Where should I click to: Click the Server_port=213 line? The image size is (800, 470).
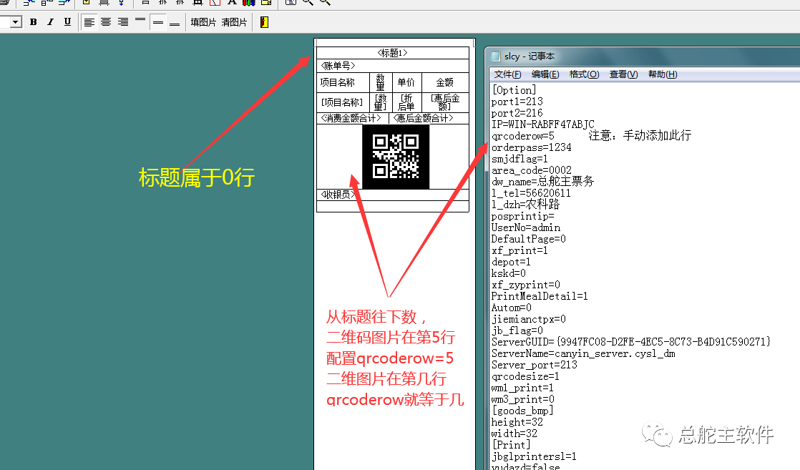pos(535,365)
